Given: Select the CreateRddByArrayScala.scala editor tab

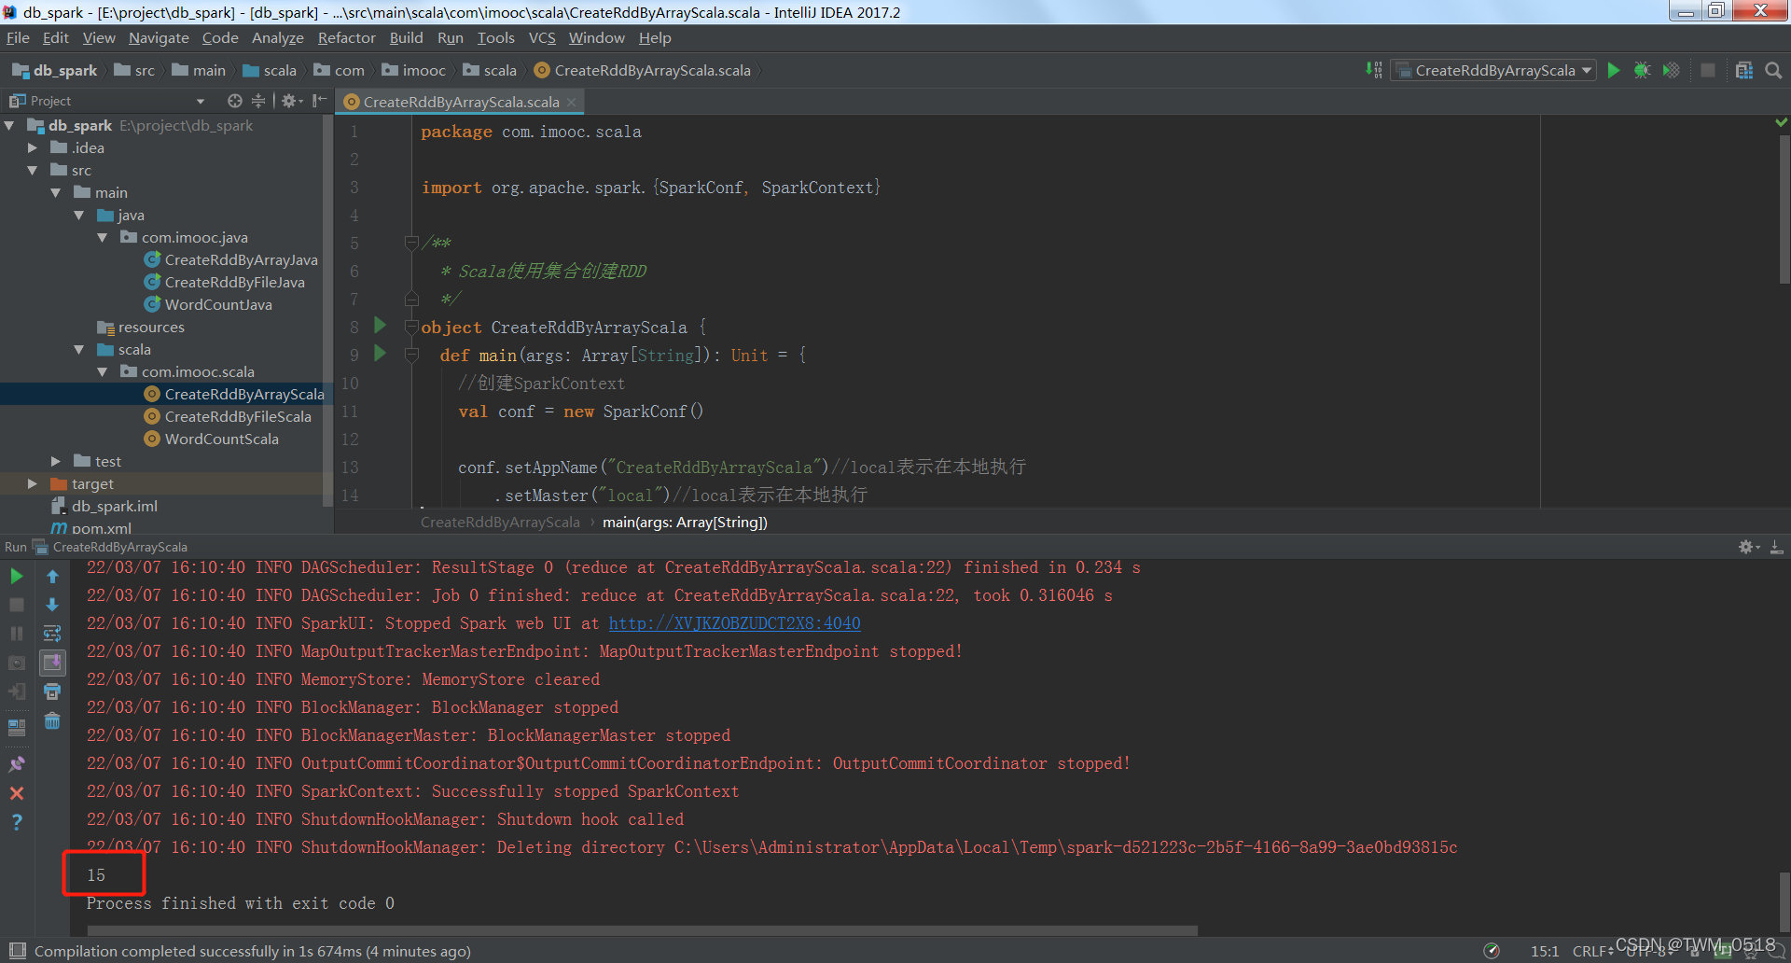Looking at the screenshot, I should [461, 102].
